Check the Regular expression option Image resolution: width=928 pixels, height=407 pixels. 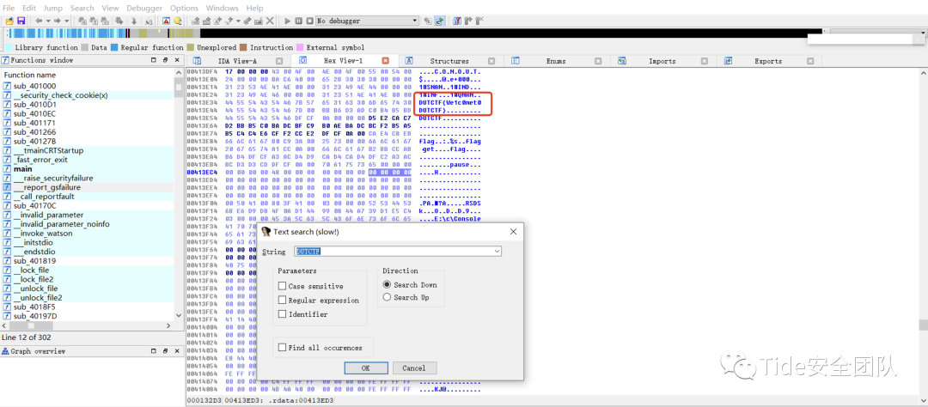[x=283, y=301]
